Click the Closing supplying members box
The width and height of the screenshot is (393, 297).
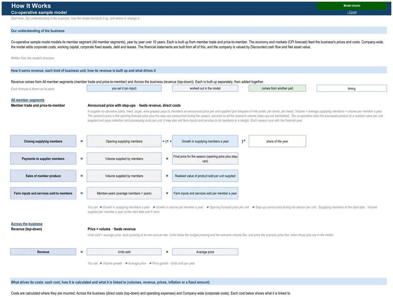43,141
